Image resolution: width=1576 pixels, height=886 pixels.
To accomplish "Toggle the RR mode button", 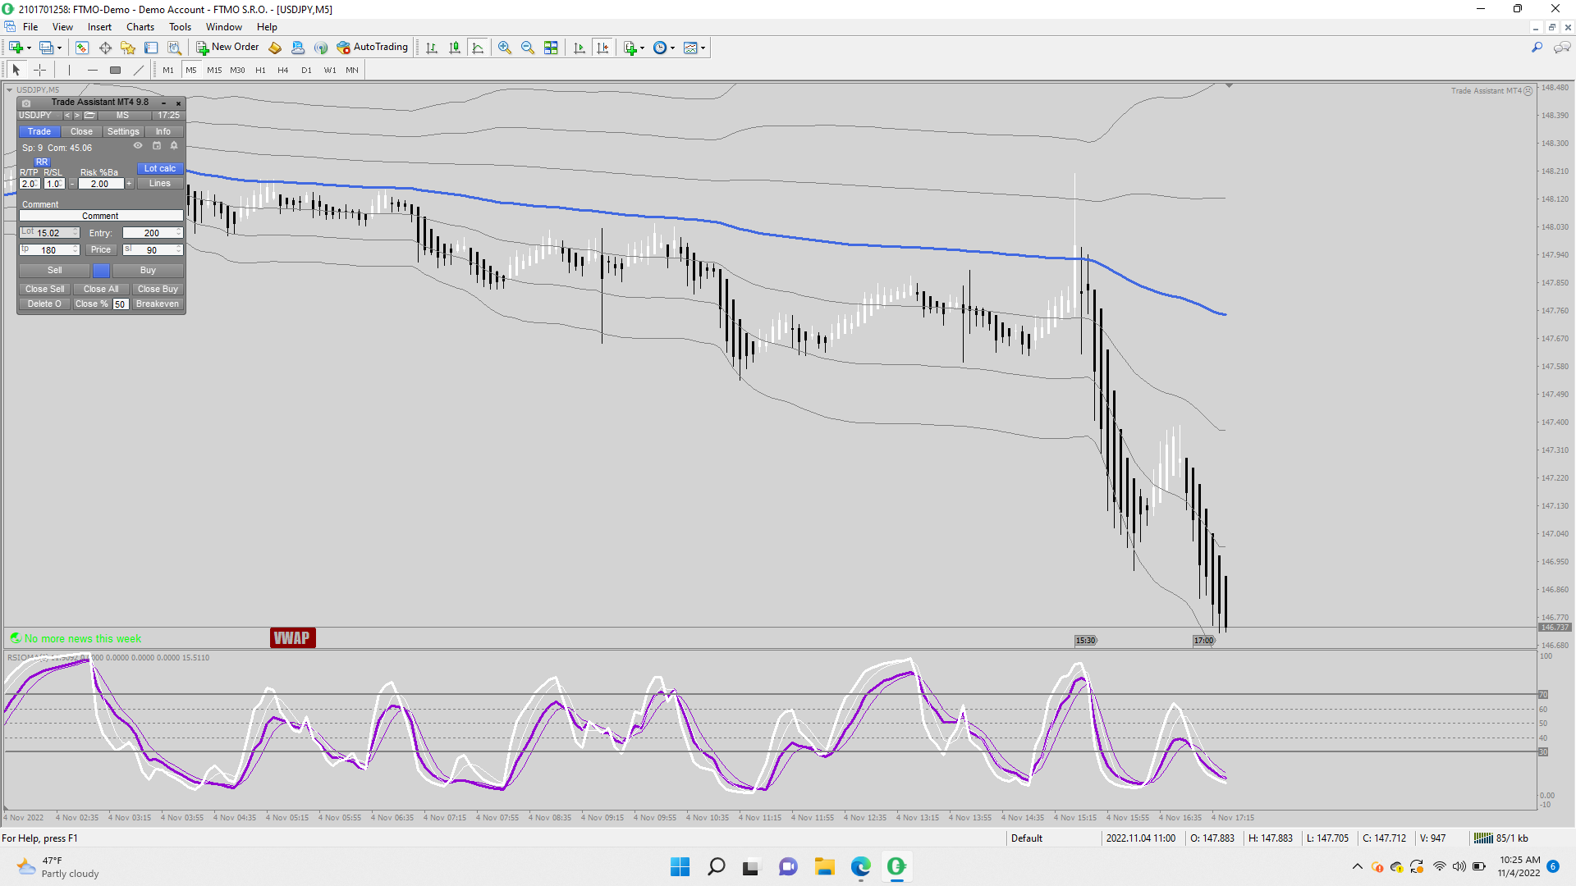I will pos(42,162).
